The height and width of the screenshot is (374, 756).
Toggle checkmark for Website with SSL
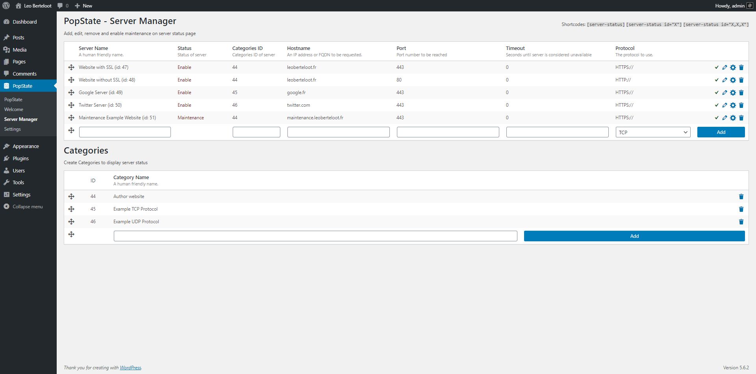tap(717, 67)
